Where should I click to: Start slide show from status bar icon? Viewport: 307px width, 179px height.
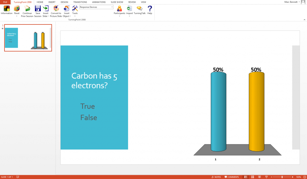point(266,177)
